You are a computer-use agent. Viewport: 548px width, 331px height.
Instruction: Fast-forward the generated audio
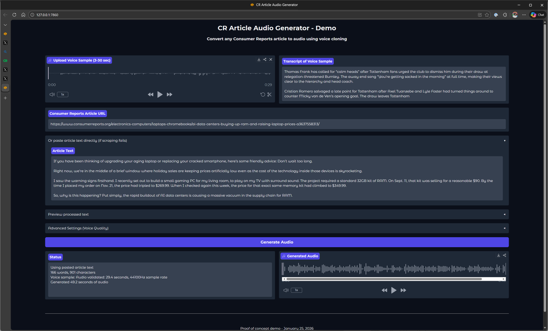[x=403, y=290]
